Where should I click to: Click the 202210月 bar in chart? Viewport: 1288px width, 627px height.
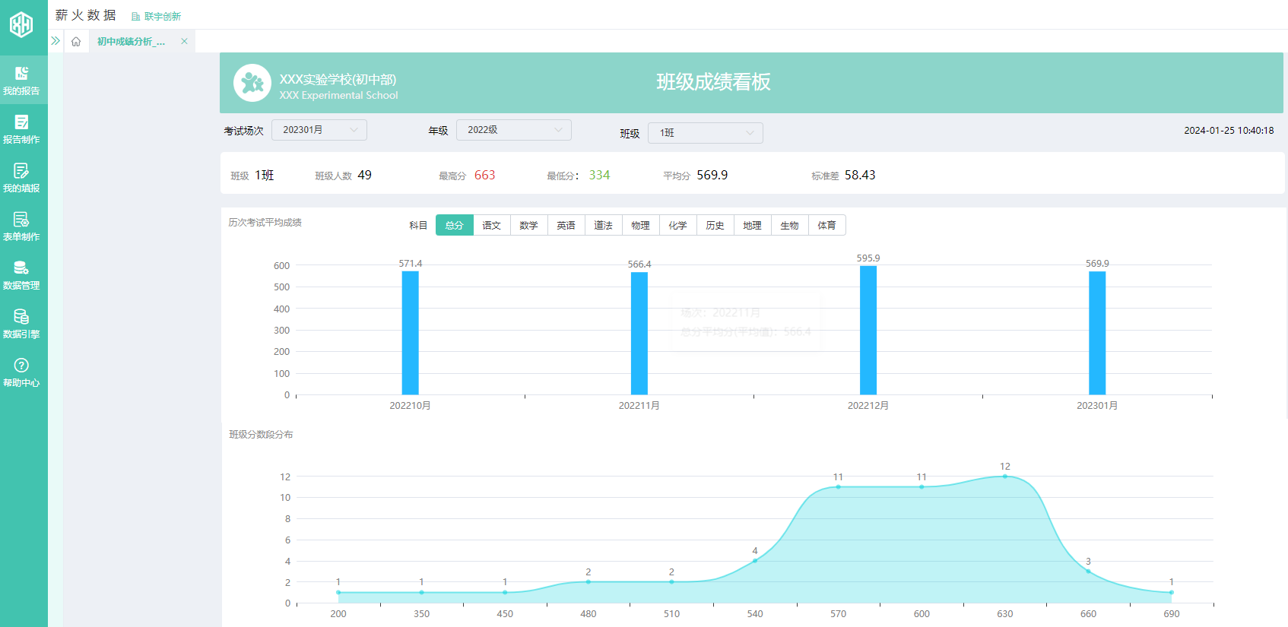click(x=411, y=333)
